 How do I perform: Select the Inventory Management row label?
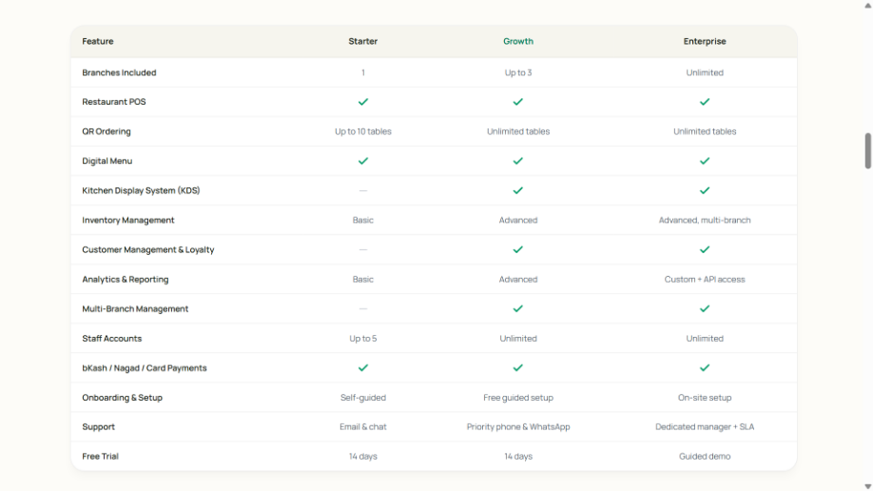point(128,220)
